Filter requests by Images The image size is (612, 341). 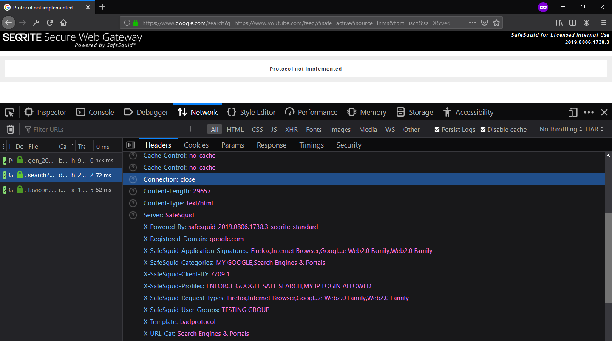(x=340, y=129)
